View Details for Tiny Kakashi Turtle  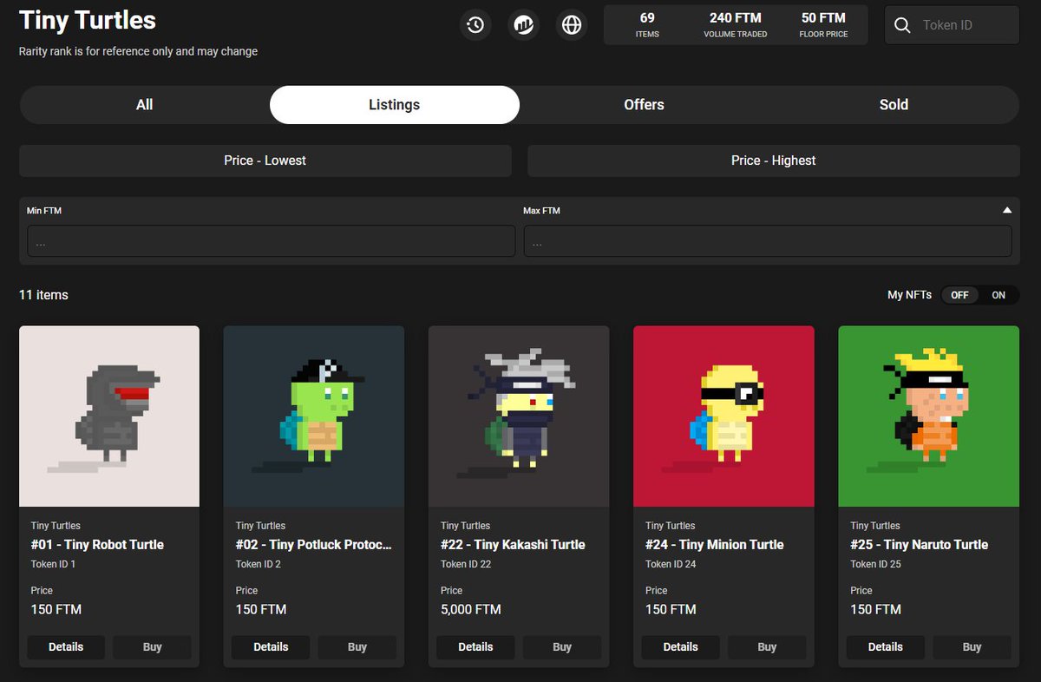tap(475, 647)
